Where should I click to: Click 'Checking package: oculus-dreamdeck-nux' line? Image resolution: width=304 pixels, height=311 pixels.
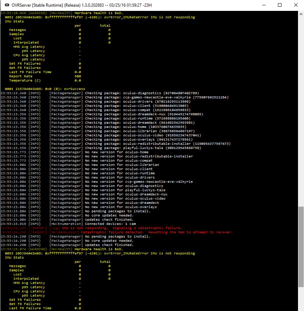(102, 114)
